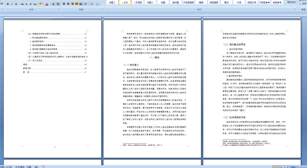Apply the text highlight color
The height and width of the screenshot is (168, 307).
tap(41, 4)
